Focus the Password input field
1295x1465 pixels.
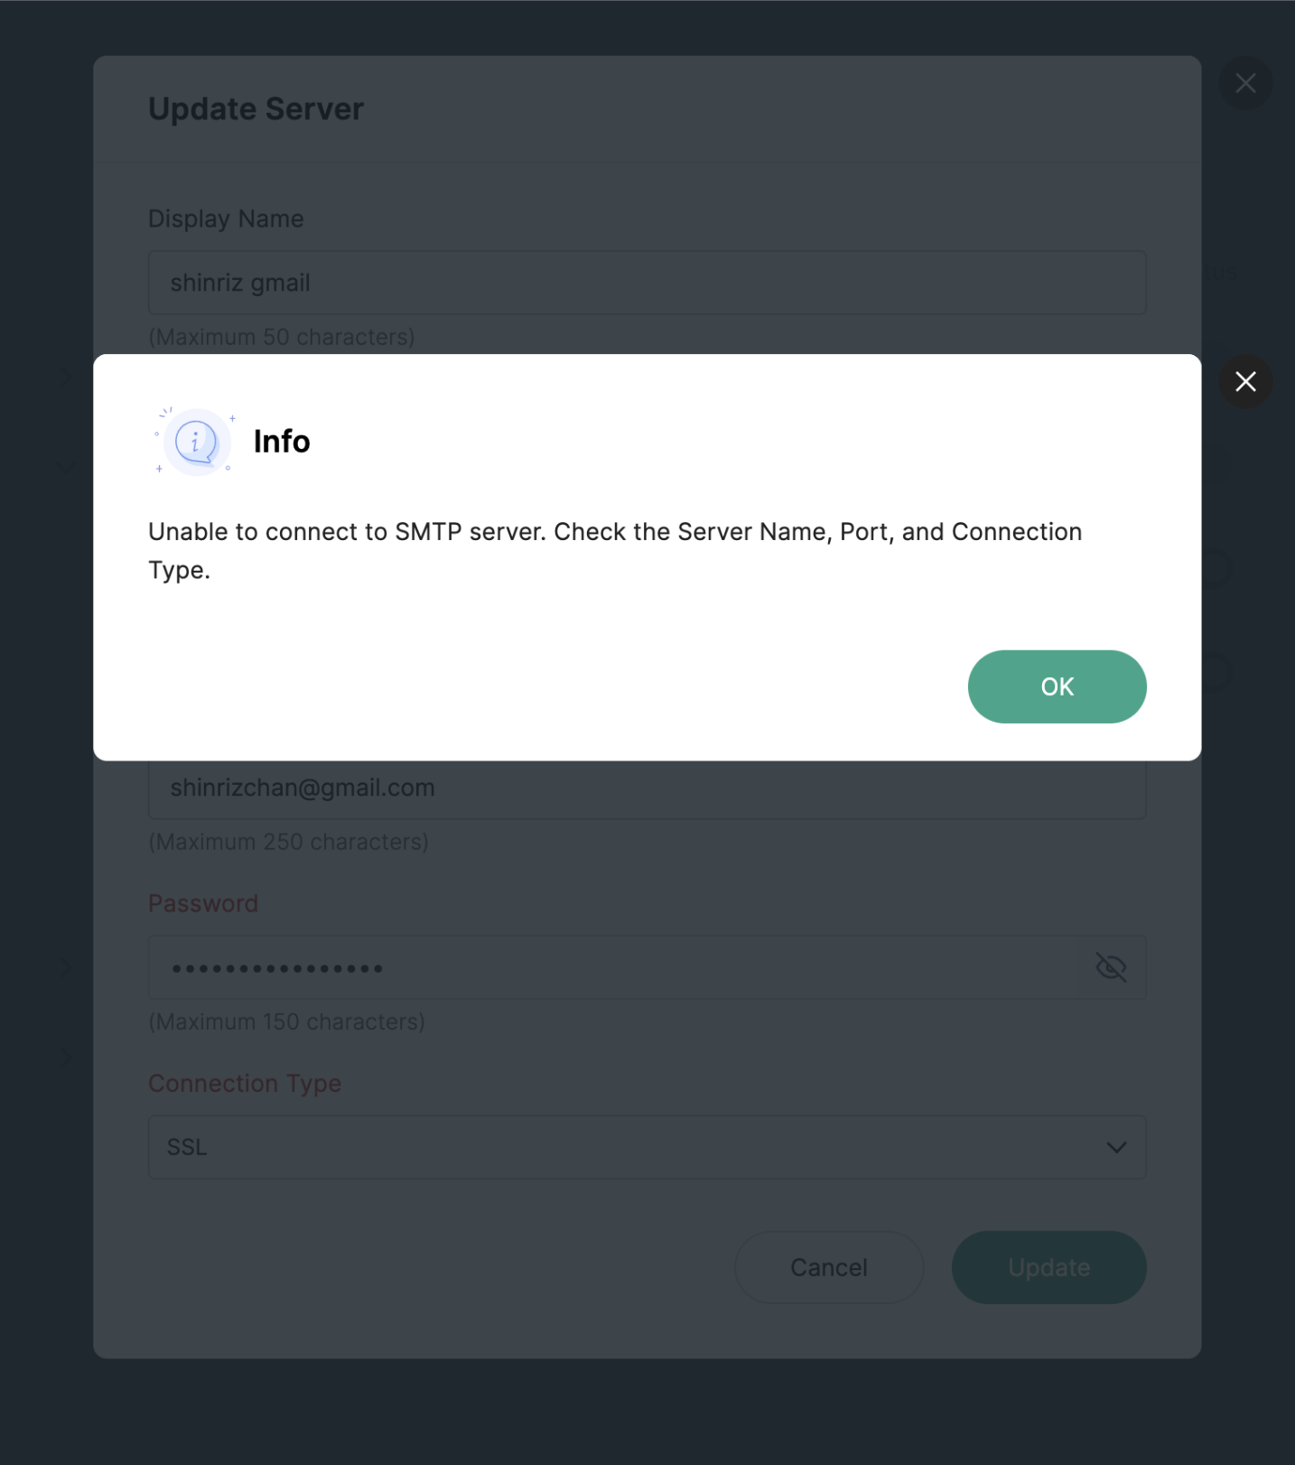click(614, 967)
